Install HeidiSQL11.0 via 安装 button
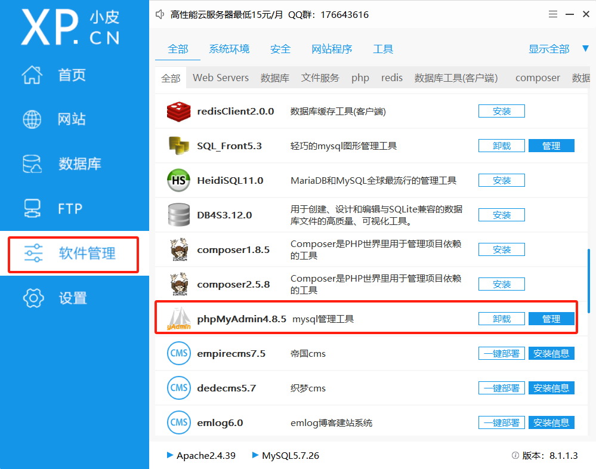This screenshot has width=596, height=469. (502, 181)
